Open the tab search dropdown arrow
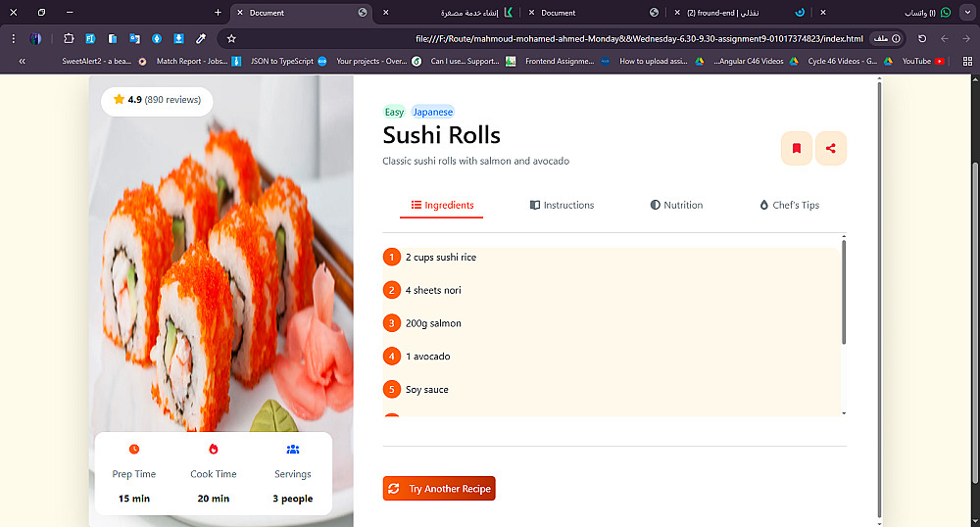The width and height of the screenshot is (980, 527). (967, 13)
